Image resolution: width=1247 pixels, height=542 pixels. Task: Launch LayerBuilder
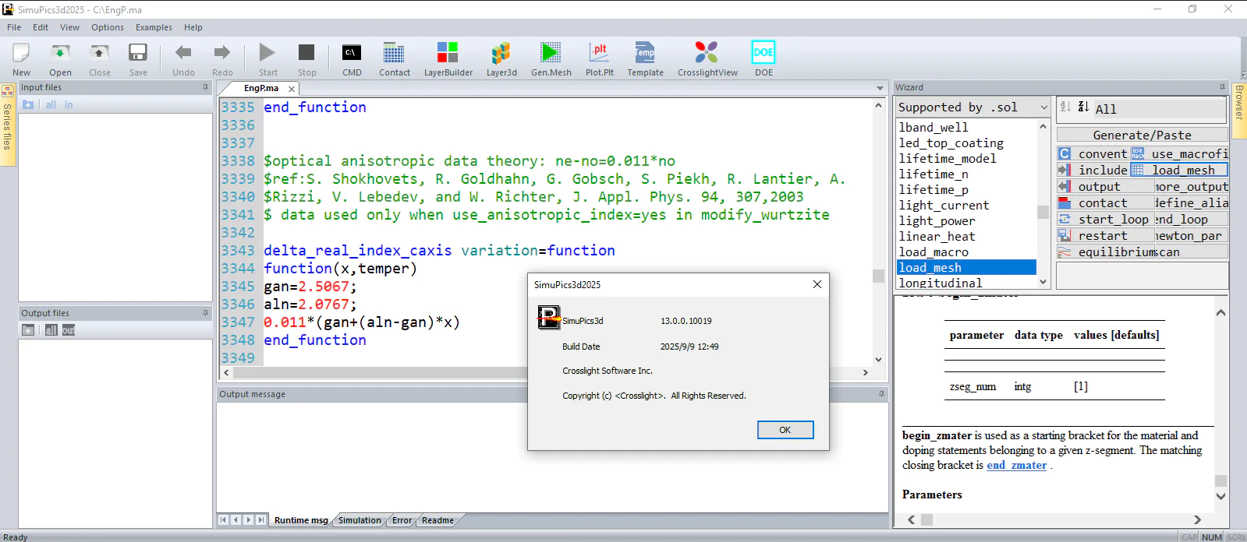coord(448,59)
